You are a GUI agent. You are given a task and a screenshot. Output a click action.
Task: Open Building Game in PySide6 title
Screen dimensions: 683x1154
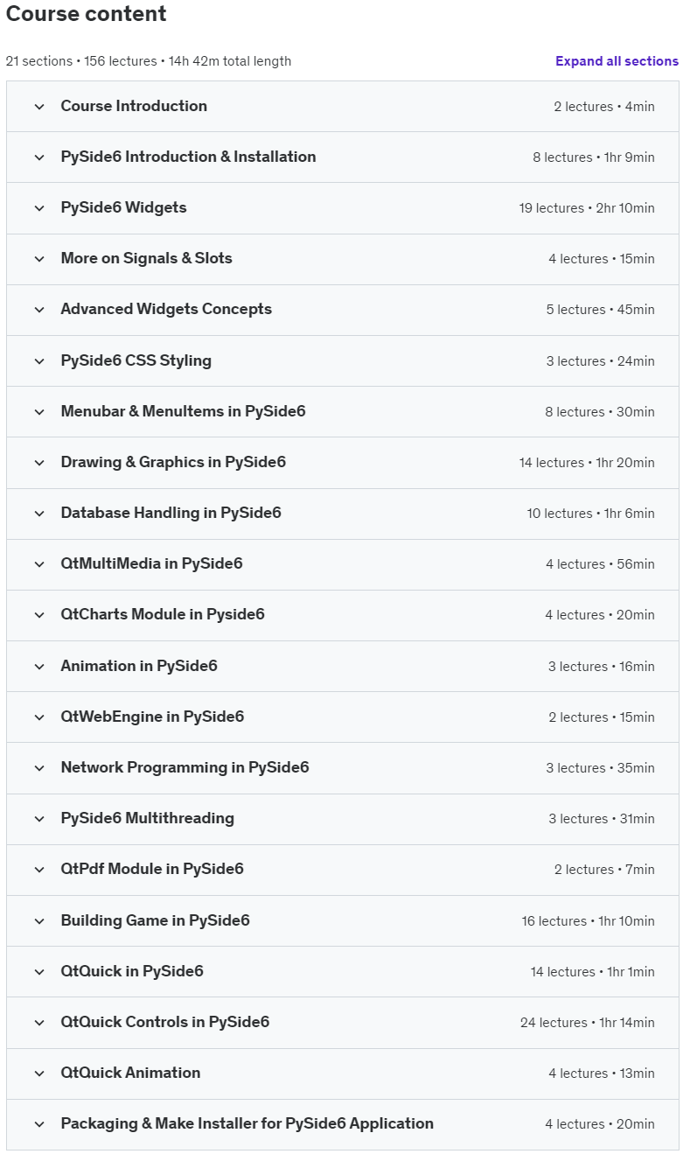coord(155,920)
